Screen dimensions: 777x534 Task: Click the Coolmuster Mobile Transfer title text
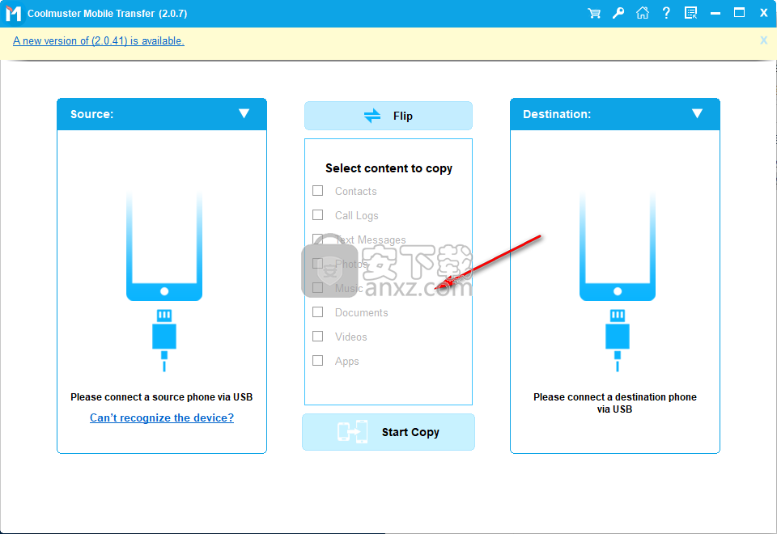[x=108, y=14]
